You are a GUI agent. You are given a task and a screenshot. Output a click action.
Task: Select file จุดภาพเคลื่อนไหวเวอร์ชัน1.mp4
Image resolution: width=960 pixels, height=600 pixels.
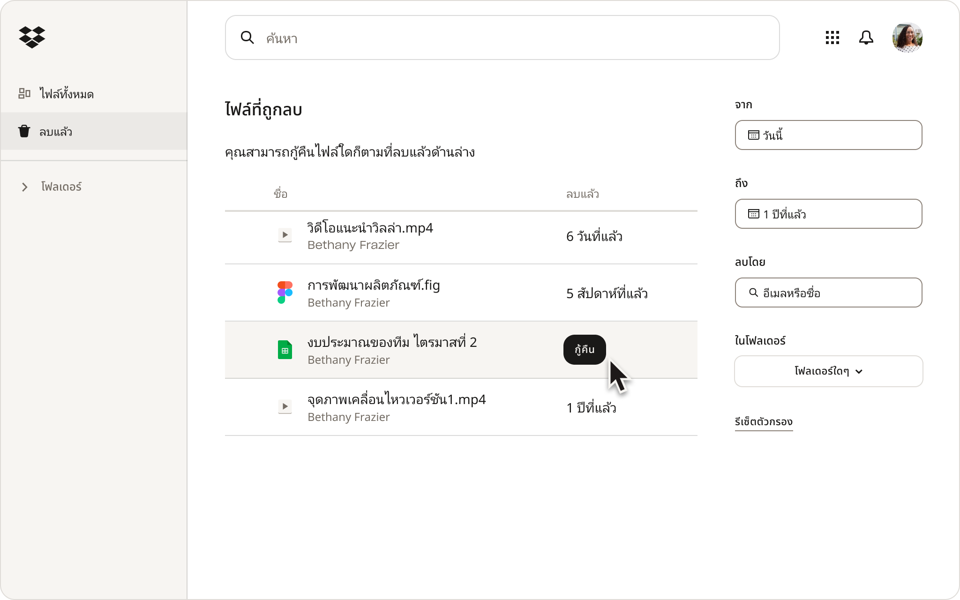(x=396, y=399)
